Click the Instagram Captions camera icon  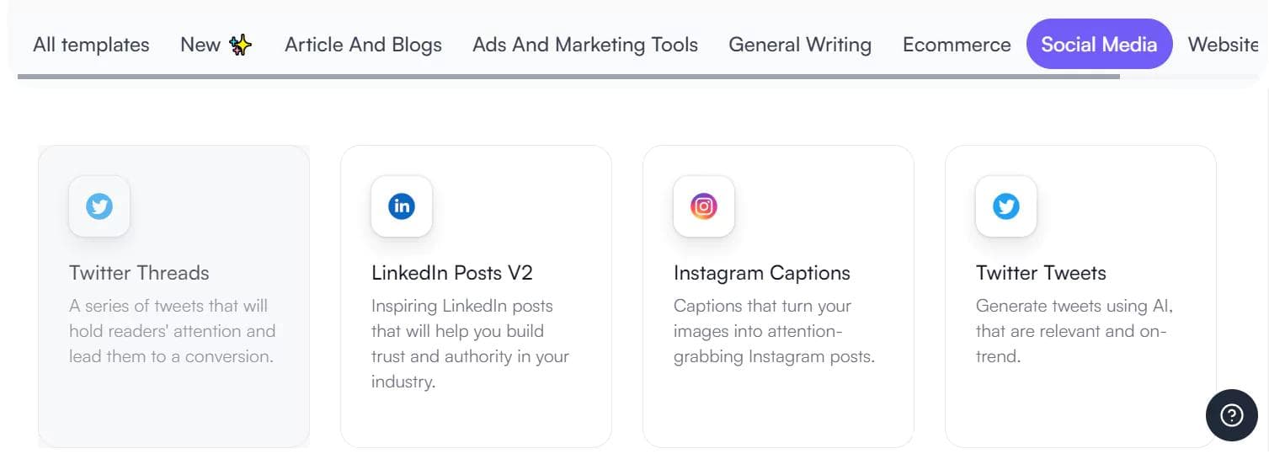click(704, 206)
